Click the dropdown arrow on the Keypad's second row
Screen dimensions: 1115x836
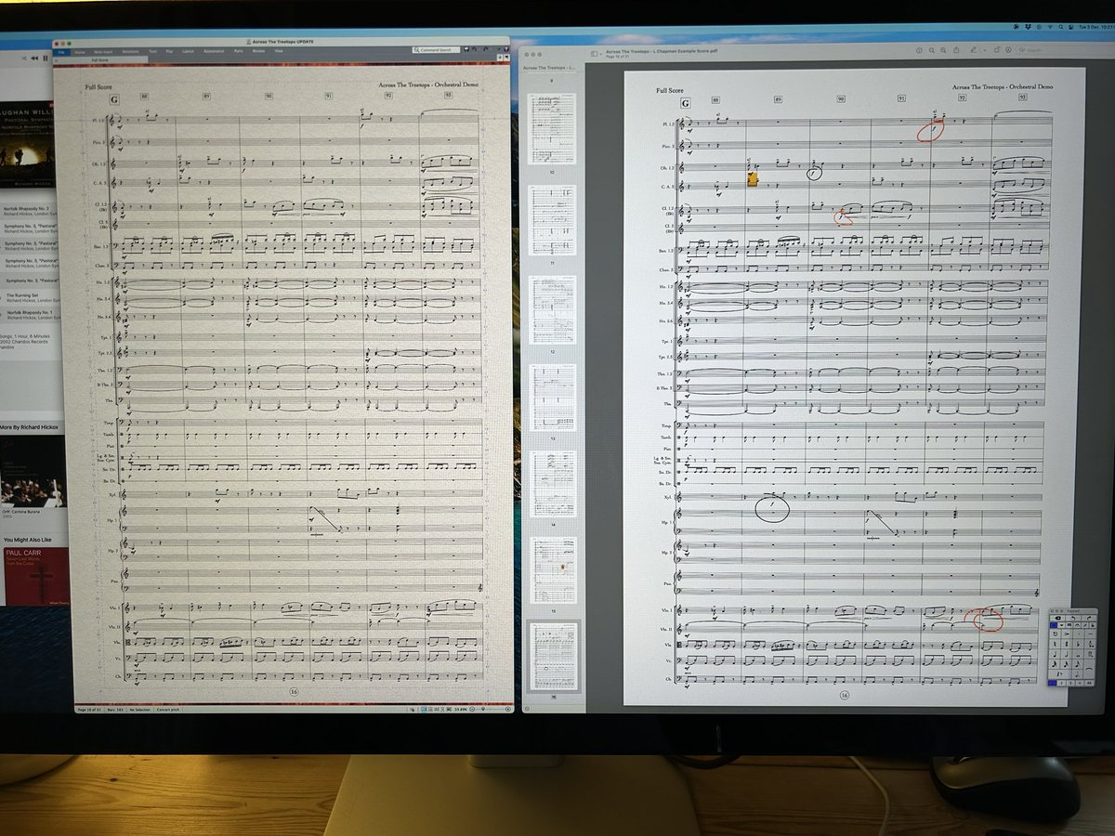[1060, 625]
